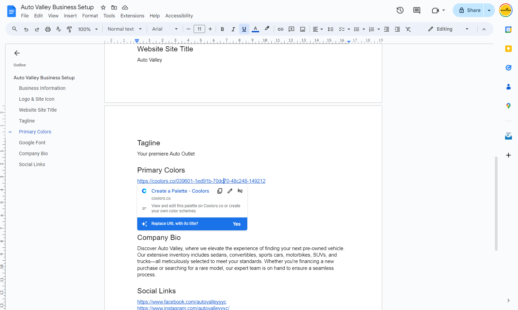Viewport: 518px width, 310px height.
Task: Open the search menus magnifier icon
Action: 15,29
